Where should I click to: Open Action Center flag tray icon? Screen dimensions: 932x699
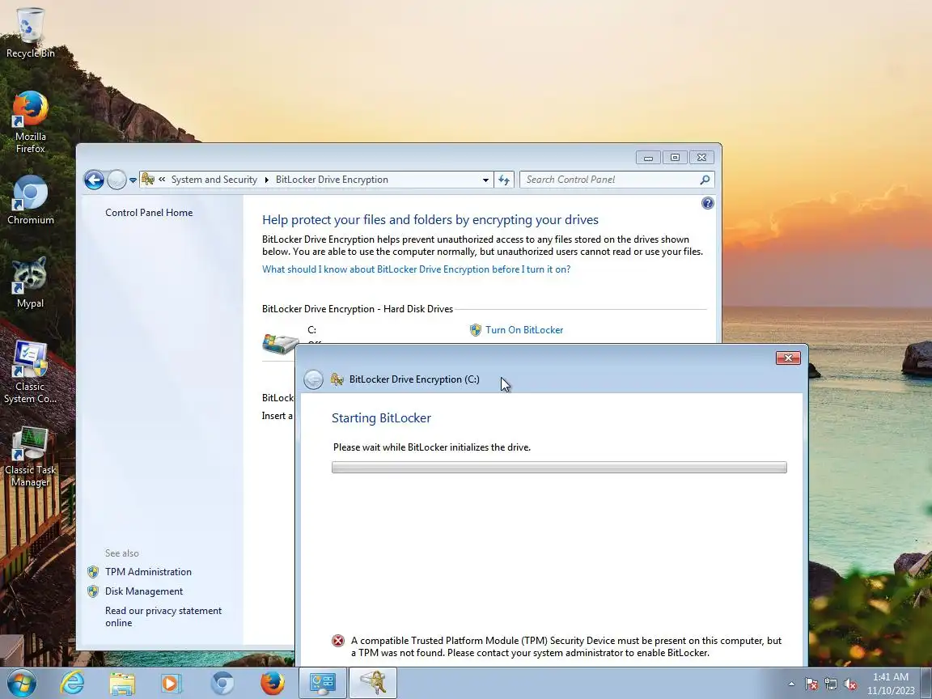(811, 684)
